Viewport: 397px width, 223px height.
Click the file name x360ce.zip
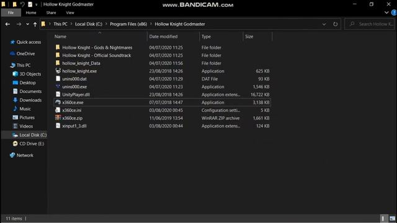(73, 118)
